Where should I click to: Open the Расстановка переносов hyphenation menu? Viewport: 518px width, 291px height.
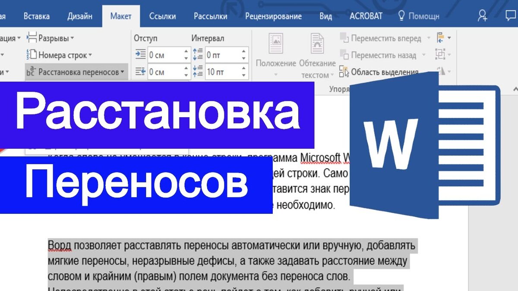pos(76,72)
